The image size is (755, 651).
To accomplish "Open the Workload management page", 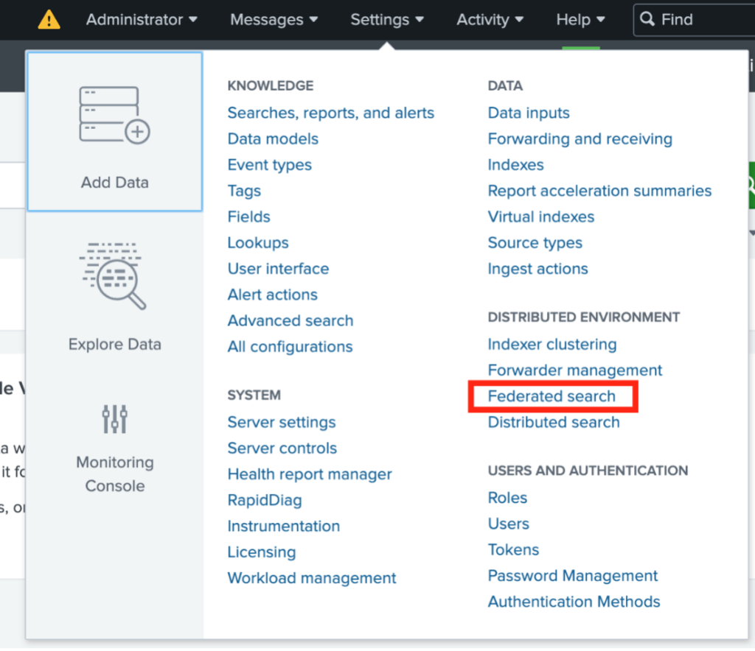I will point(311,578).
